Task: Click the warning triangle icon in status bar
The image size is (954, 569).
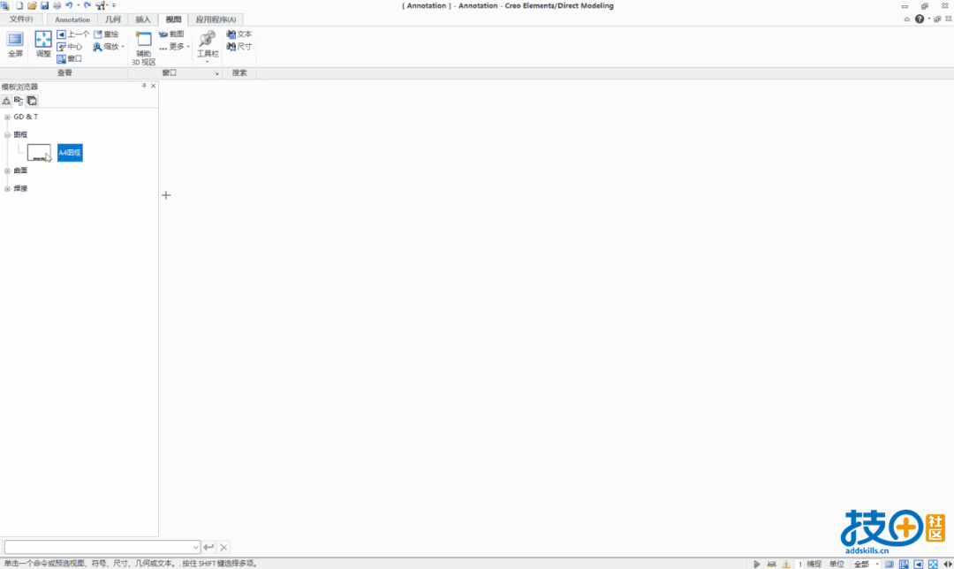Action: pos(786,564)
